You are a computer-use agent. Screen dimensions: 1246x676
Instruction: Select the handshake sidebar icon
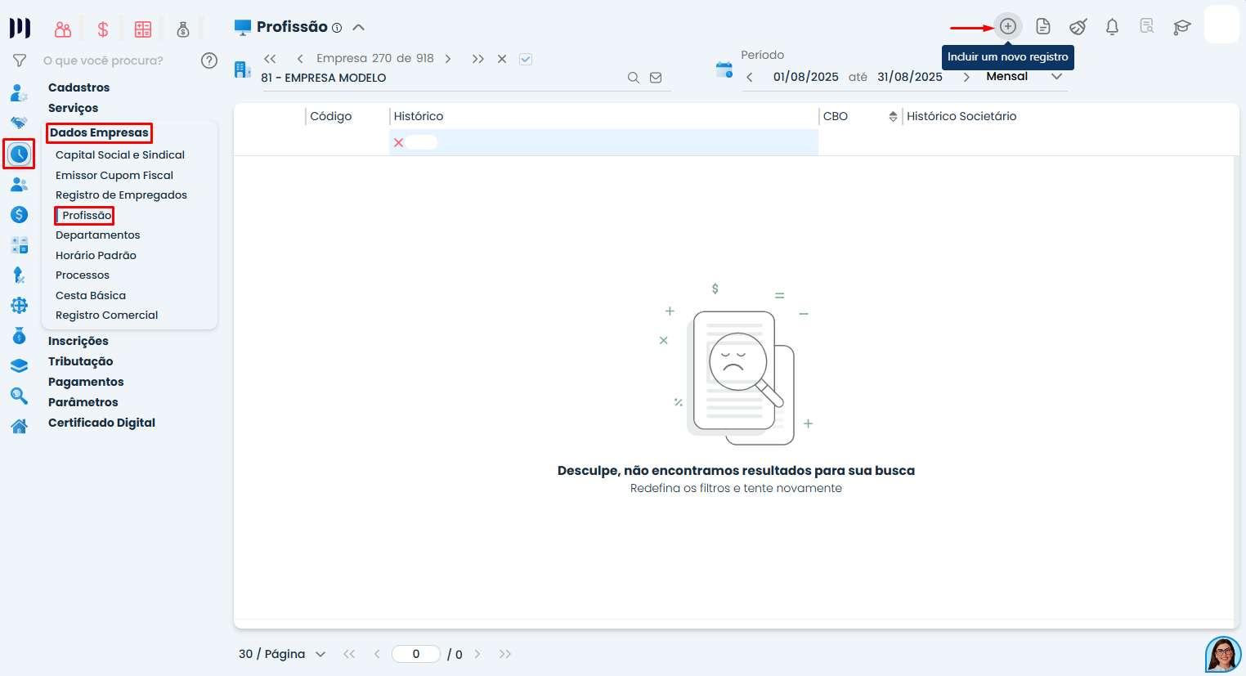[x=19, y=123]
